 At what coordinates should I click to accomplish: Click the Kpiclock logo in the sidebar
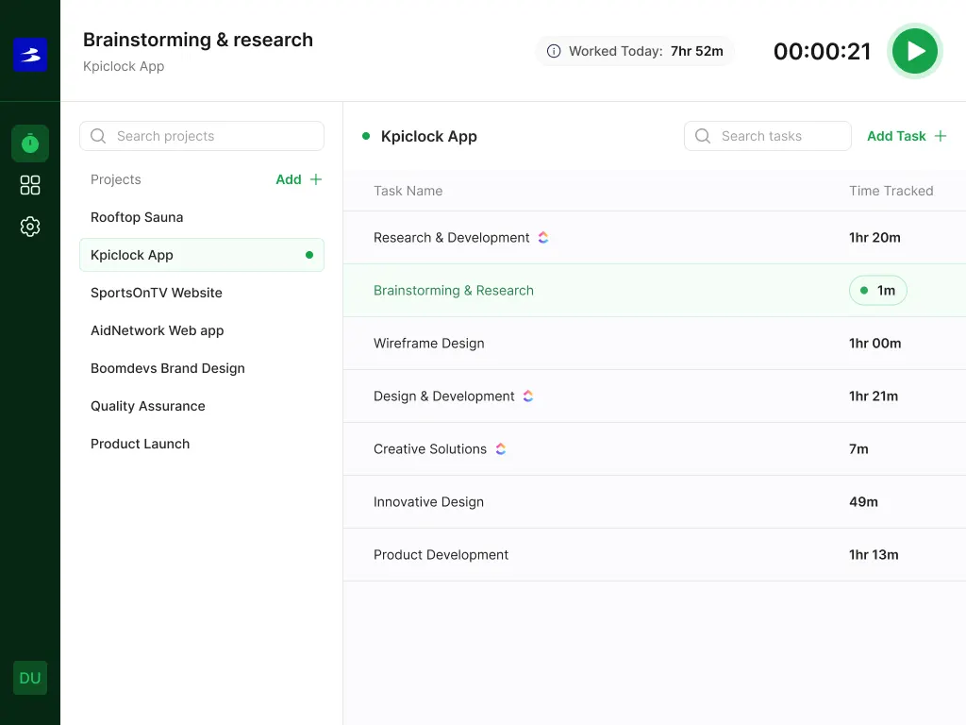point(30,55)
